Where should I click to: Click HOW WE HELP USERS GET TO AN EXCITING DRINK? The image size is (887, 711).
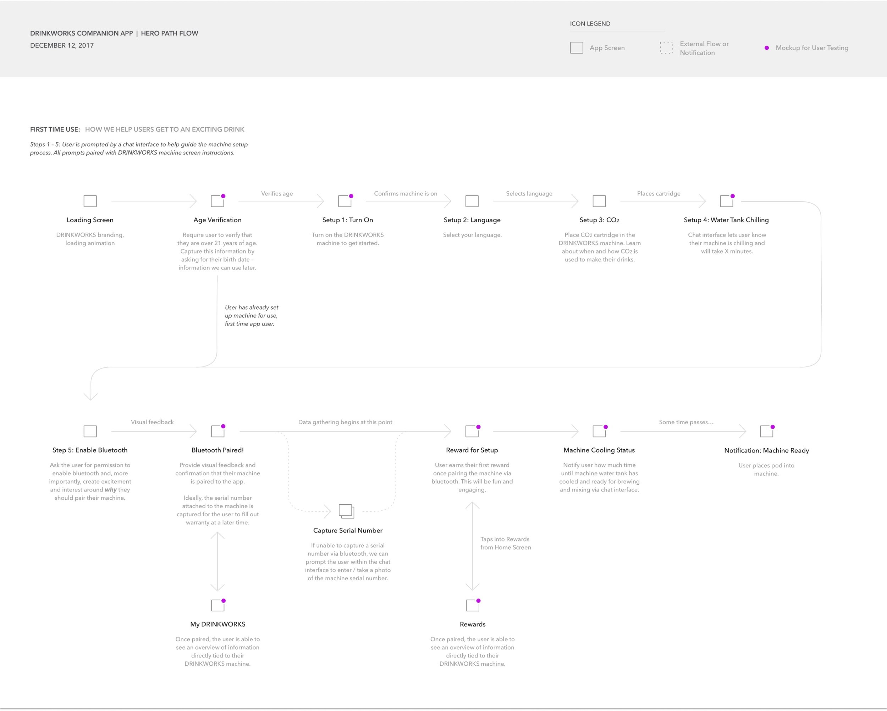(x=165, y=129)
